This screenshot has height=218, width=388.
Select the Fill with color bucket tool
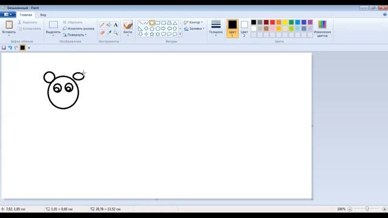pos(109,25)
